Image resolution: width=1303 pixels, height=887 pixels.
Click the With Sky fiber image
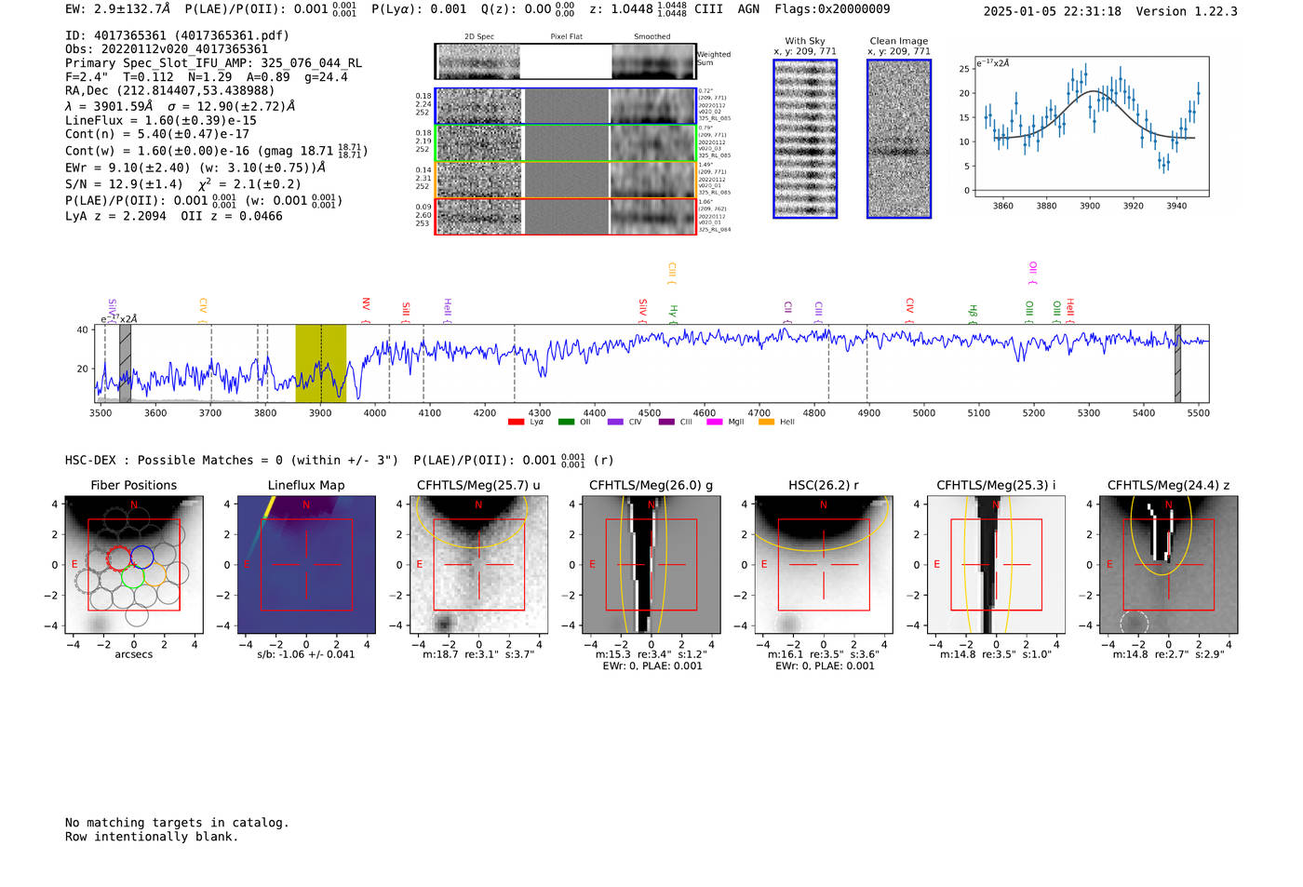pyautogui.click(x=805, y=139)
